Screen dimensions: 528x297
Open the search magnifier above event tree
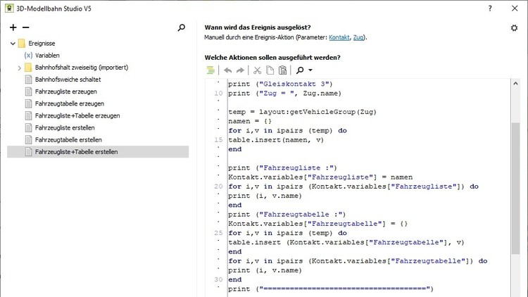pos(182,27)
